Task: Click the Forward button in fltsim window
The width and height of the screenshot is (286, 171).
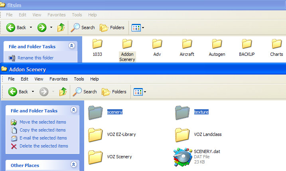Action: 41,28
